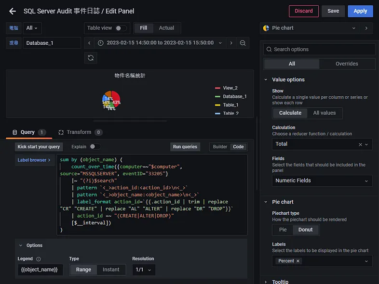Viewport: 379px width, 284px height.
Task: Collapse the options pane with right chevron
Action: [x=366, y=28]
